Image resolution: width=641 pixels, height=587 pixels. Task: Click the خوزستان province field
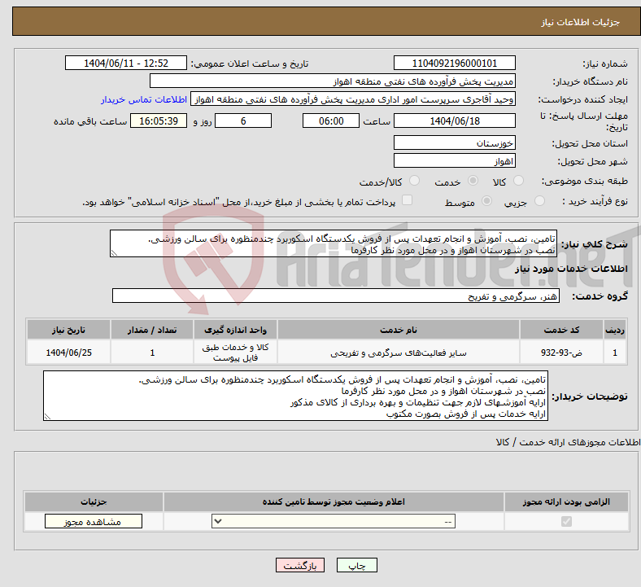point(454,142)
